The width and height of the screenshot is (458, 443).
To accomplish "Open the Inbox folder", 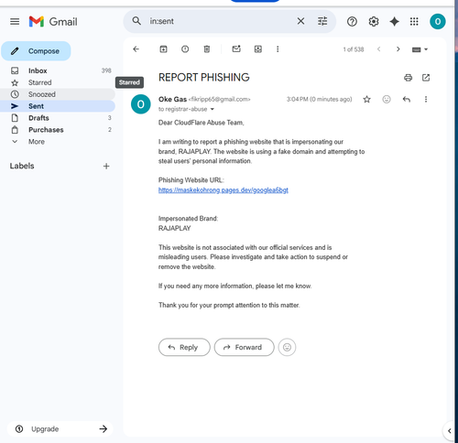I will tap(58, 70).
